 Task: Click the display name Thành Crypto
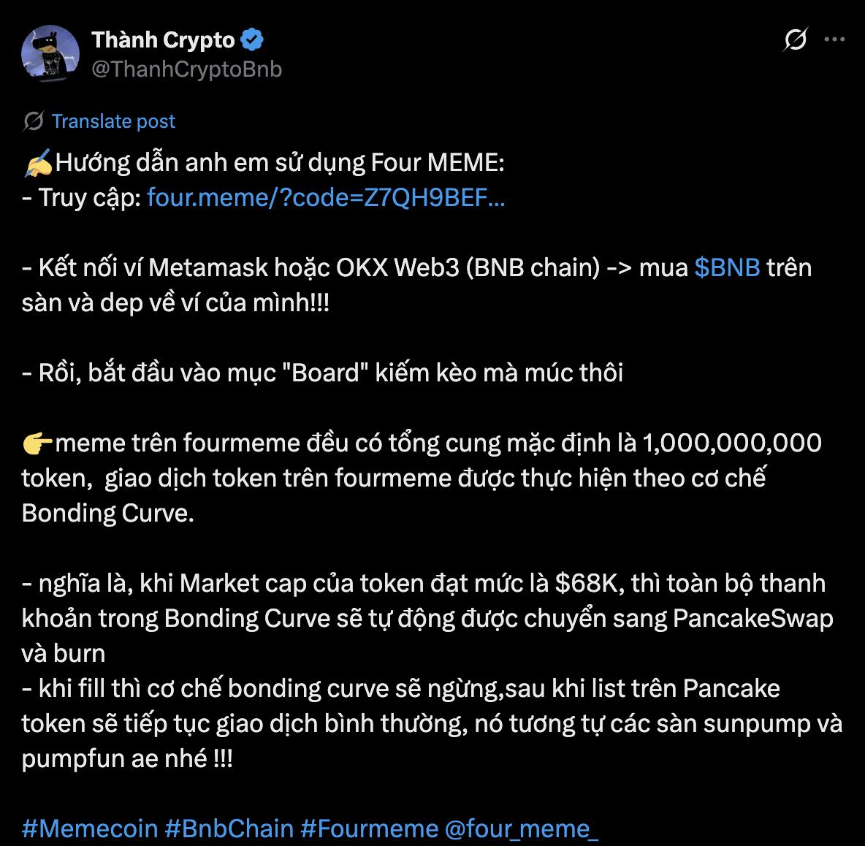(163, 40)
